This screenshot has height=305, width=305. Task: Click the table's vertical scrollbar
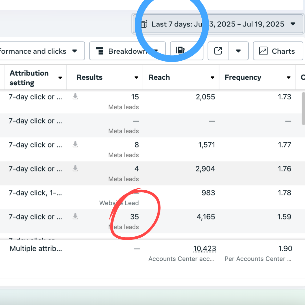click(x=303, y=109)
